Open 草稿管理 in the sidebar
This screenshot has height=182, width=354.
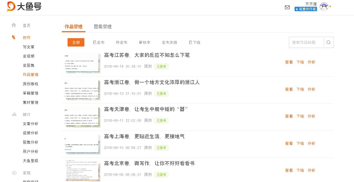[30, 93]
